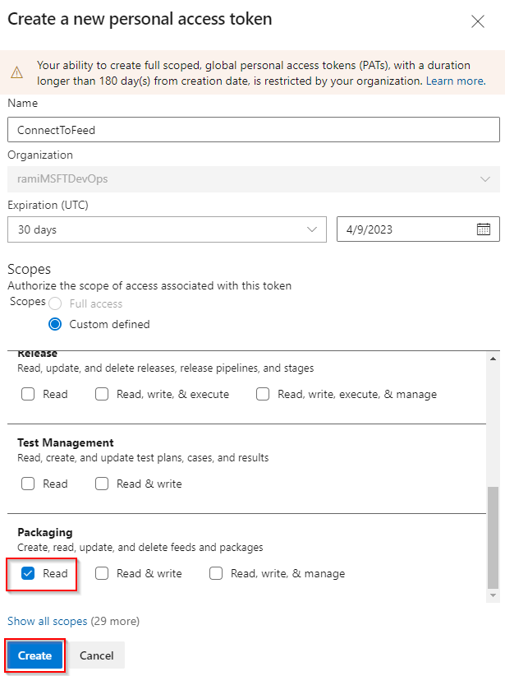
Task: Expand the Organization dropdown ramiMSFTDevOps
Action: 254,179
